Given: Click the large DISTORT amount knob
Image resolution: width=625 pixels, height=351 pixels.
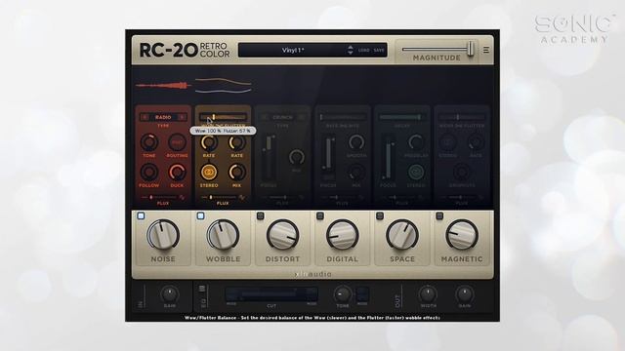Looking at the screenshot, I should pos(282,235).
